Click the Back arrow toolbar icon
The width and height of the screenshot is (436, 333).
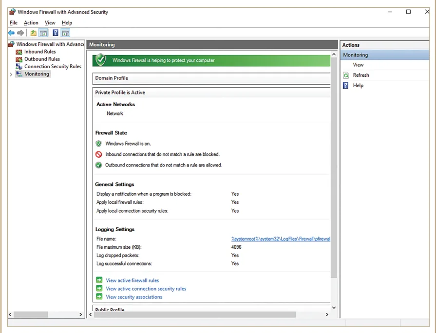point(11,33)
